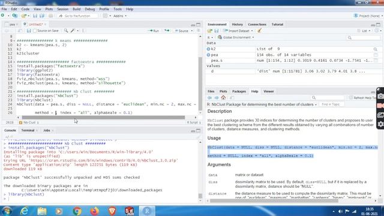Click the help forward arrow
The image size is (384, 216).
click(x=217, y=98)
